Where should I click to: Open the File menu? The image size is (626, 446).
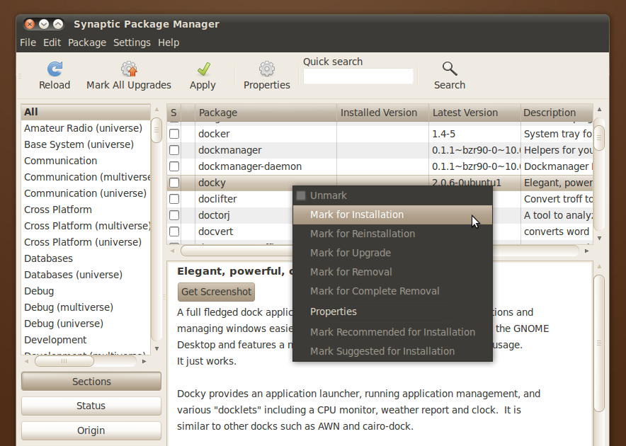tap(28, 42)
